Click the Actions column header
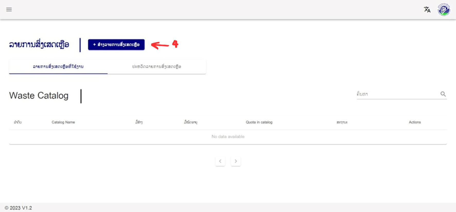 point(415,122)
